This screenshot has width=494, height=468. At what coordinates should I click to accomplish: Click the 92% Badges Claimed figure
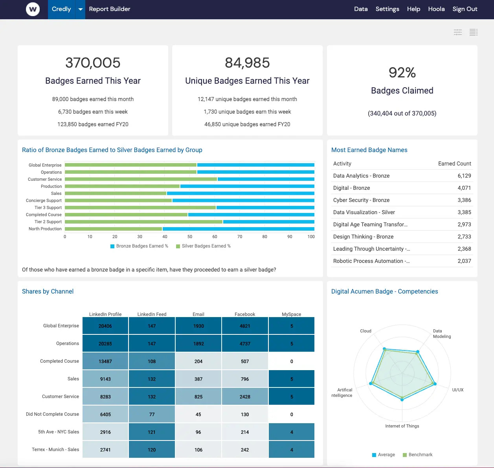(x=402, y=73)
